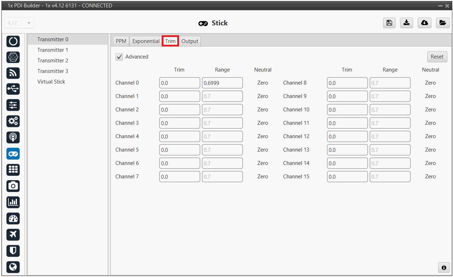Screen dimensions: 453x277
Task: Click the cloud download icon
Action: click(424, 23)
